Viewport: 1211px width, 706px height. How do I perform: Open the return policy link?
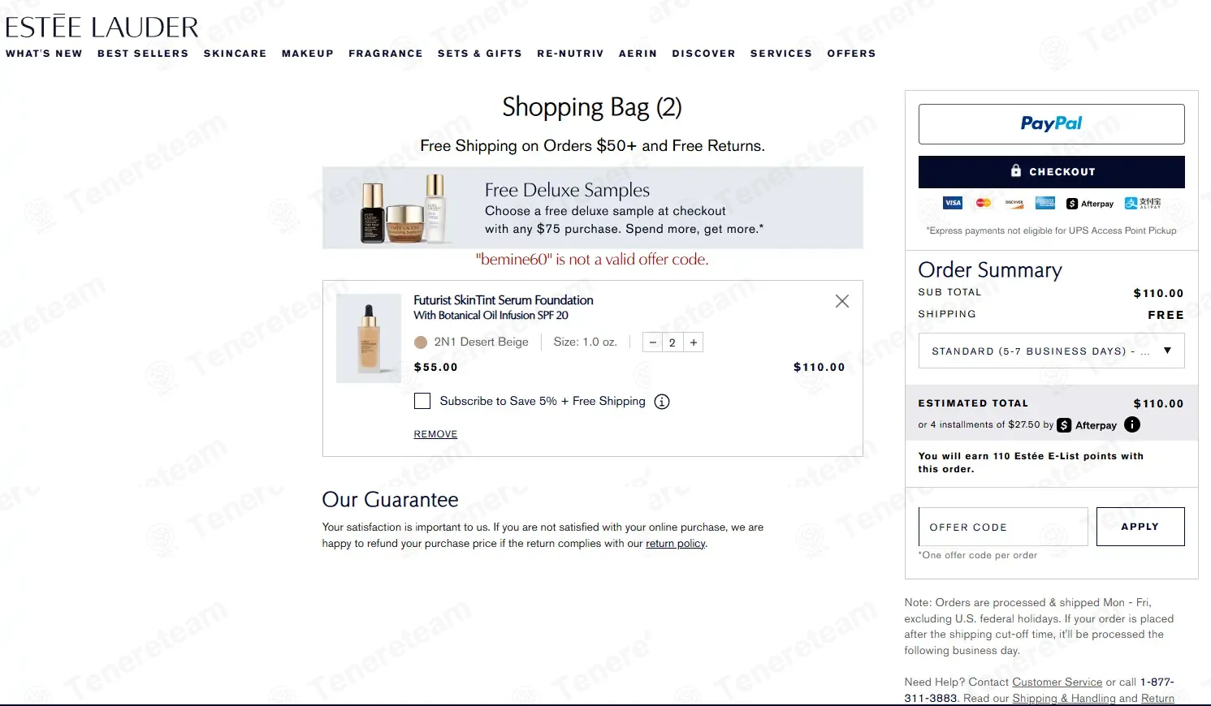676,544
